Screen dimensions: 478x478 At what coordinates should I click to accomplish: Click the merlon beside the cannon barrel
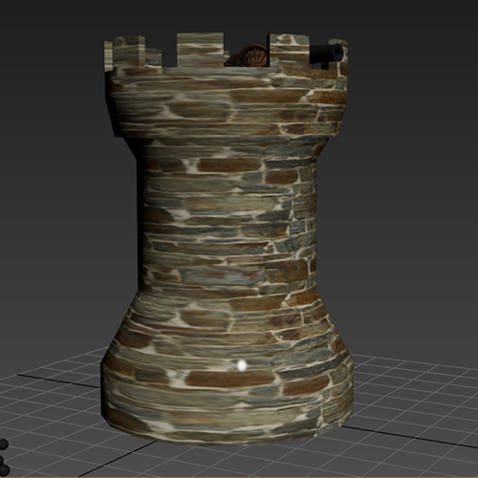point(290,50)
